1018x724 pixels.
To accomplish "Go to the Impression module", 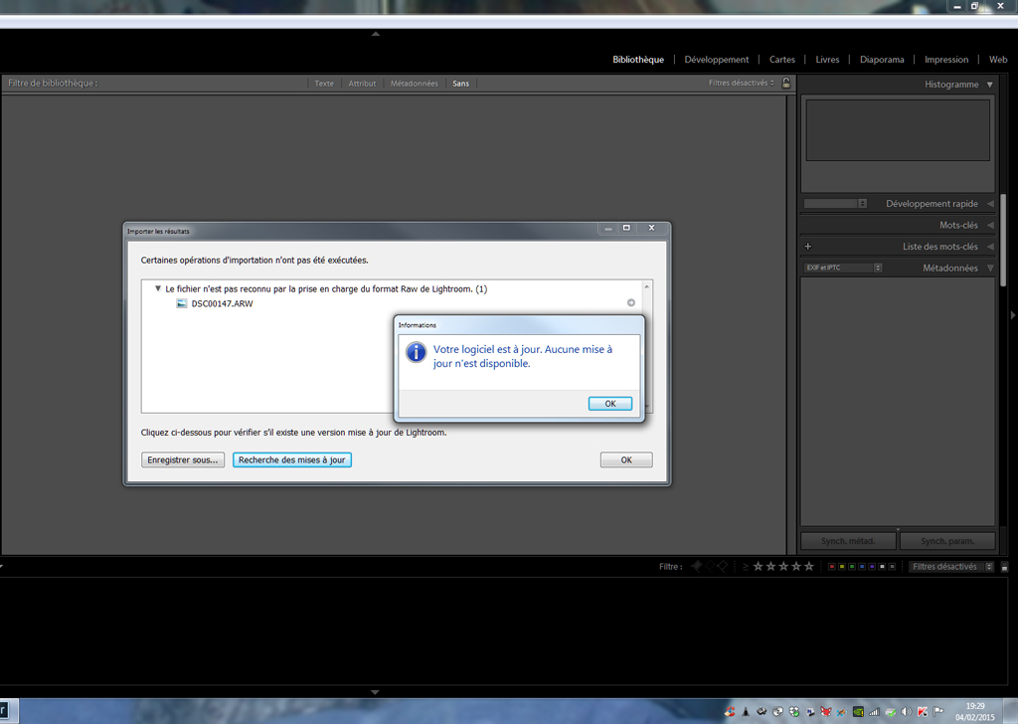I will (x=946, y=59).
